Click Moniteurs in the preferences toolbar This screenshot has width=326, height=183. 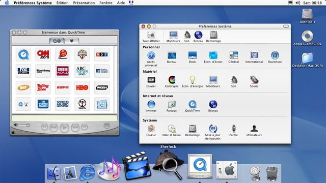coord(173,37)
